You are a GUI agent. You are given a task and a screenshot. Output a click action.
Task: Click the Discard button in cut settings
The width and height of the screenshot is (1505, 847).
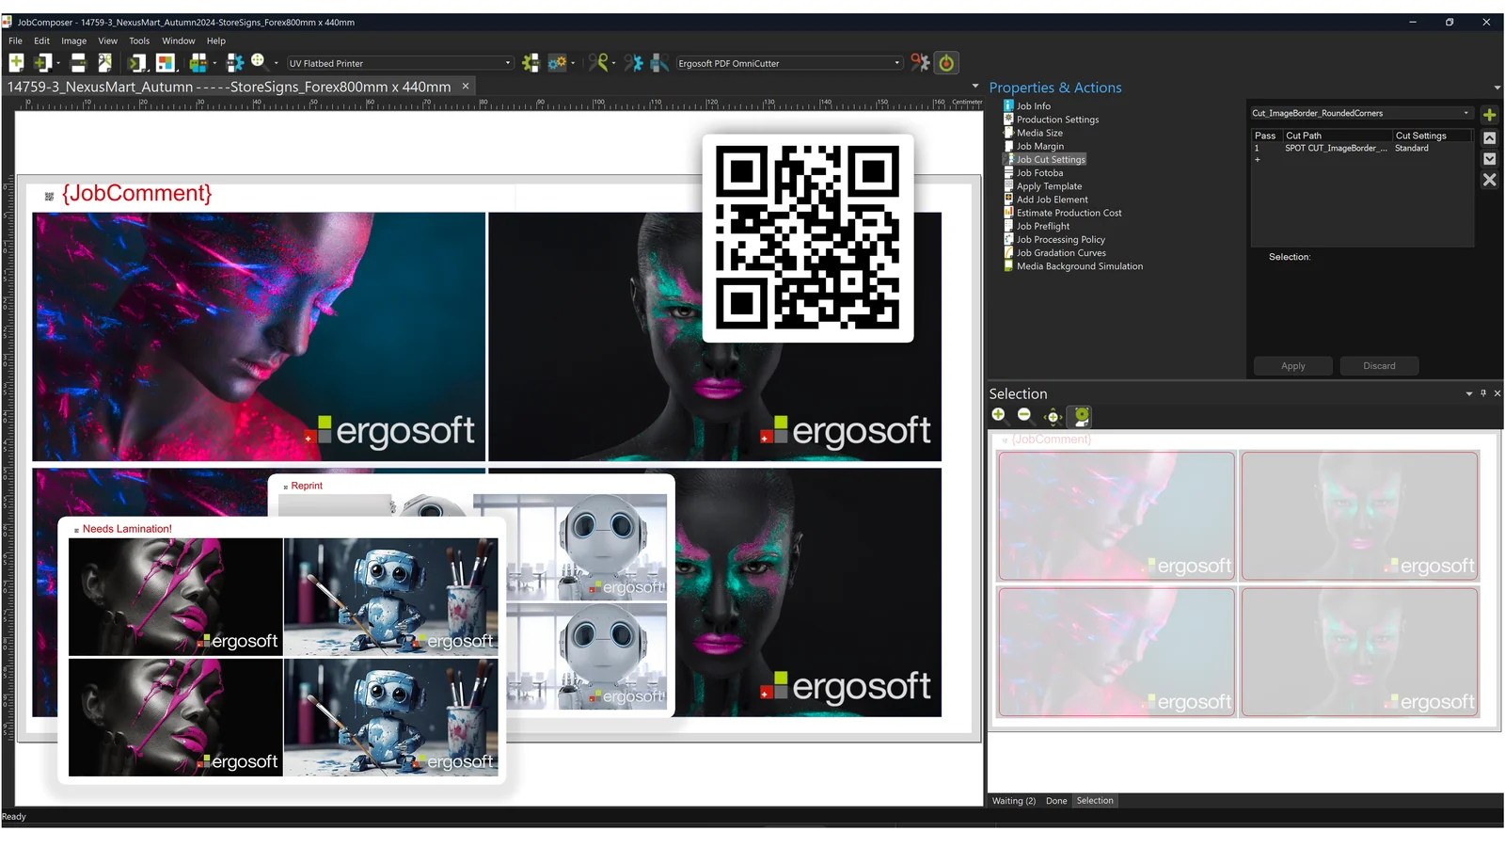pos(1379,366)
